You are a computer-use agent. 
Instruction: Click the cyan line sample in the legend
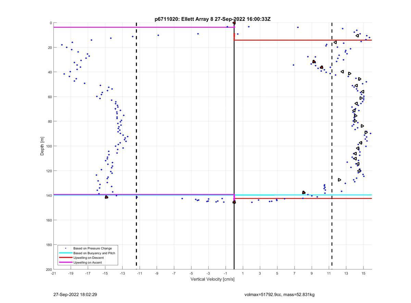click(x=65, y=253)
